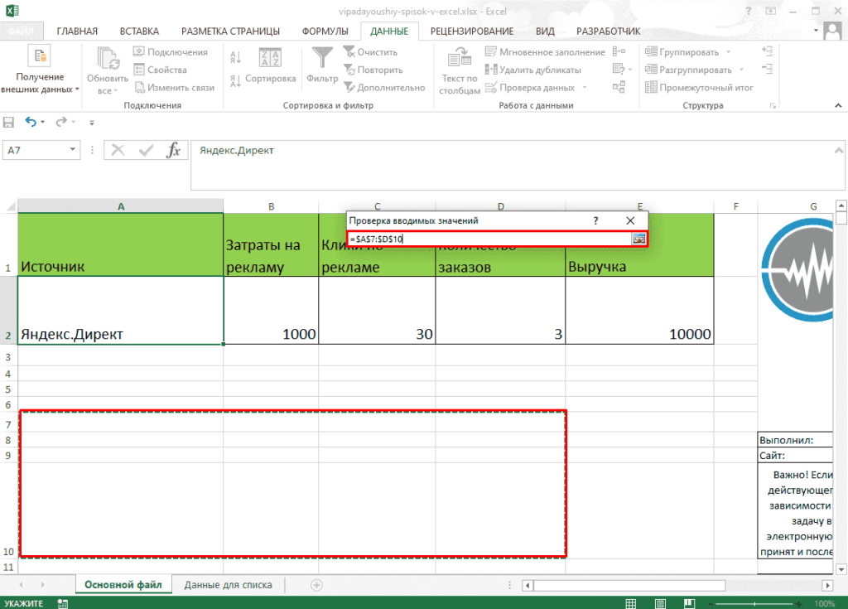
Task: Click the fx insert function icon
Action: coord(173,150)
